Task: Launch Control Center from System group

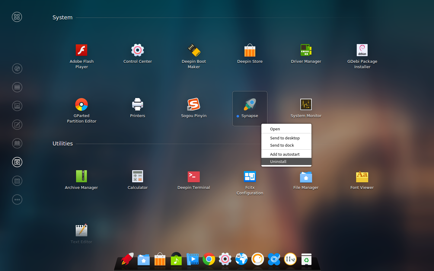Action: 138,50
